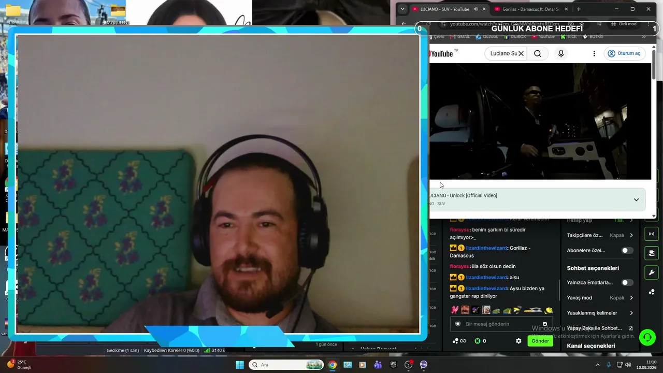Click the broadcast signal sidebar icon
This screenshot has width=663, height=373.
click(652, 234)
